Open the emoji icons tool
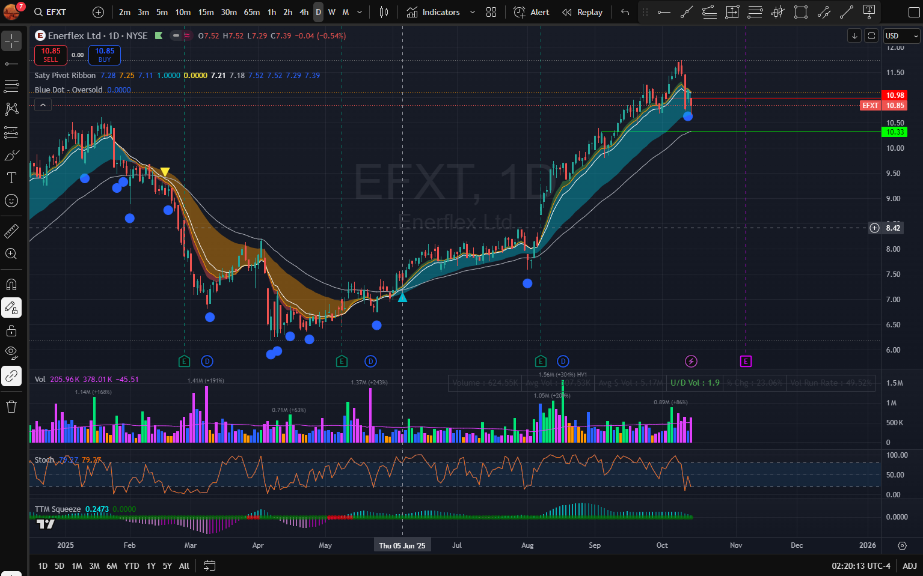The height and width of the screenshot is (576, 923). (x=11, y=201)
